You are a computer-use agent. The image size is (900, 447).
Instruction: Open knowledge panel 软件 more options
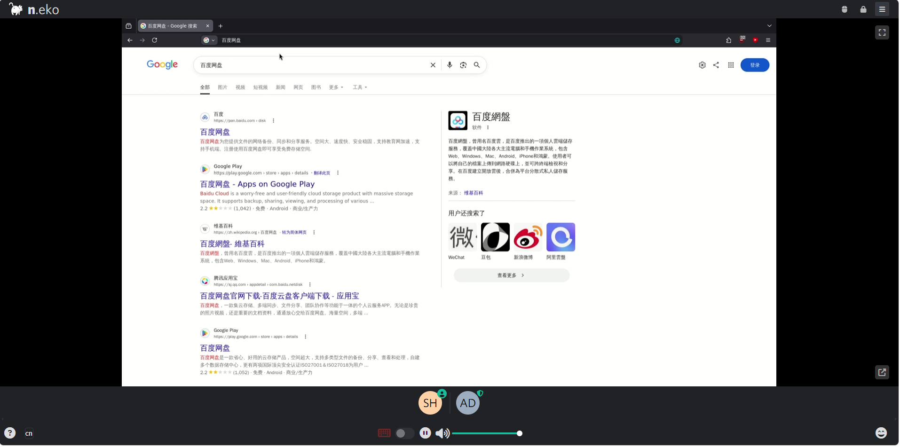(x=488, y=128)
